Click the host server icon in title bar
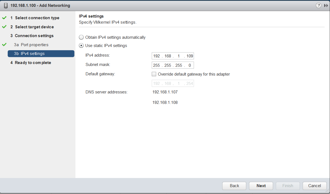Screen dimensions: 330x194 (x=5, y=5)
